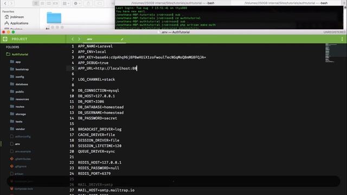Click the DB_HOST=127.0.0.1 line
This screenshot has width=347, height=195.
97,96
